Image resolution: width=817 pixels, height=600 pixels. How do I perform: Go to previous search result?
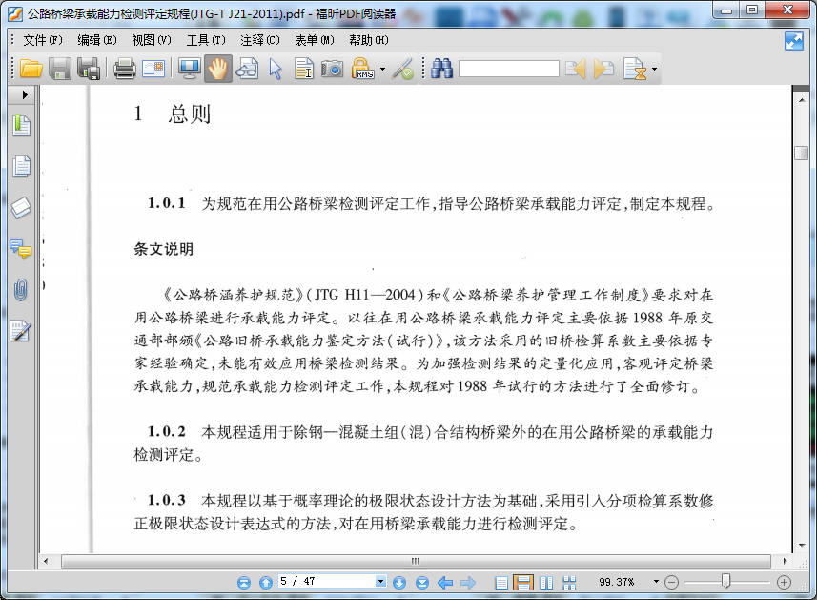tap(576, 69)
